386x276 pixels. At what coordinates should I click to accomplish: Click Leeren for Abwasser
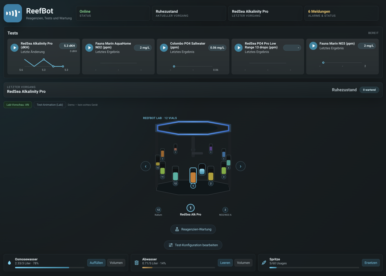[x=225, y=263]
